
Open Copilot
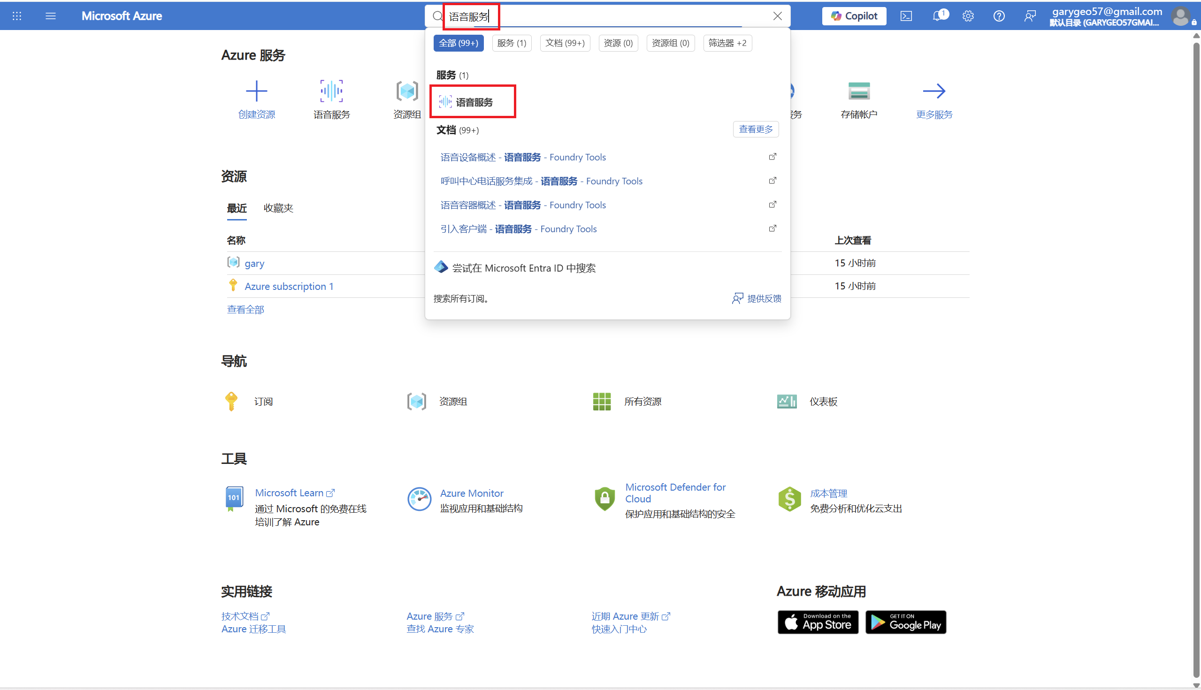(854, 16)
